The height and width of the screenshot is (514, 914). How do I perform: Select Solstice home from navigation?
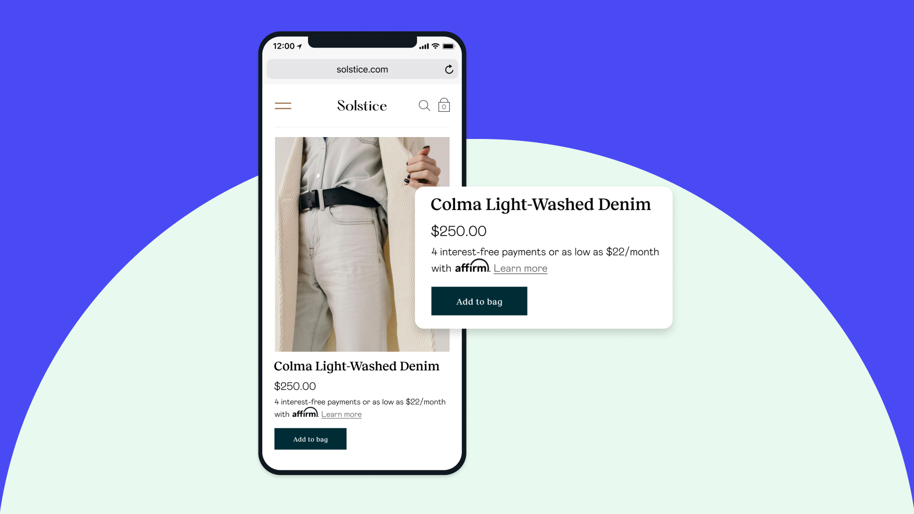tap(362, 105)
